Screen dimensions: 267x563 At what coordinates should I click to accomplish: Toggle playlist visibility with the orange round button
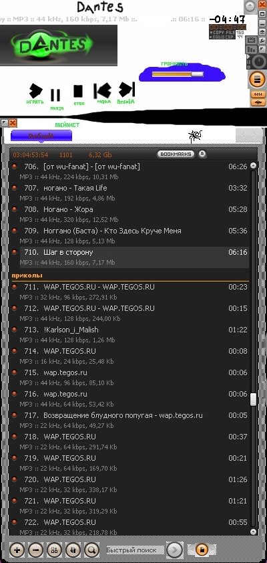(257, 80)
